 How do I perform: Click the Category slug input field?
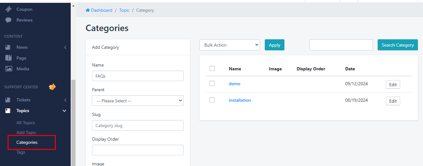(138, 125)
